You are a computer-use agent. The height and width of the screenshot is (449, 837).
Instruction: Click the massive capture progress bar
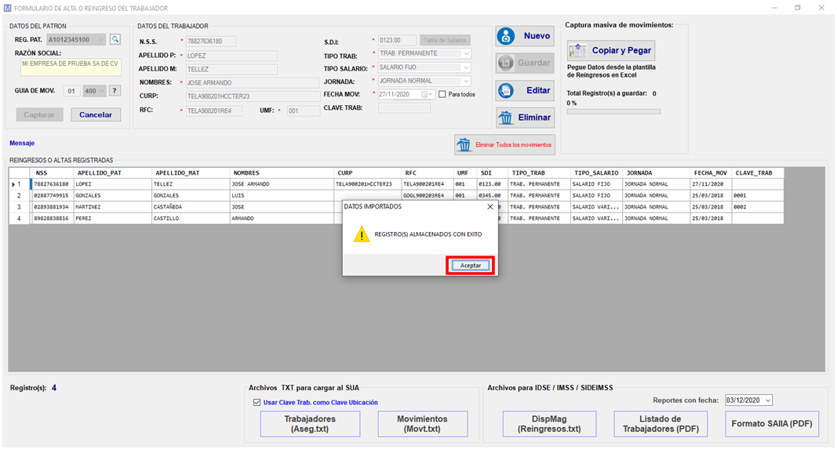point(613,111)
